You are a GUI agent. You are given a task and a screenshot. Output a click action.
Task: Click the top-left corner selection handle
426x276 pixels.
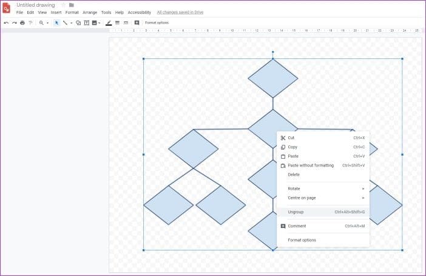pos(143,59)
